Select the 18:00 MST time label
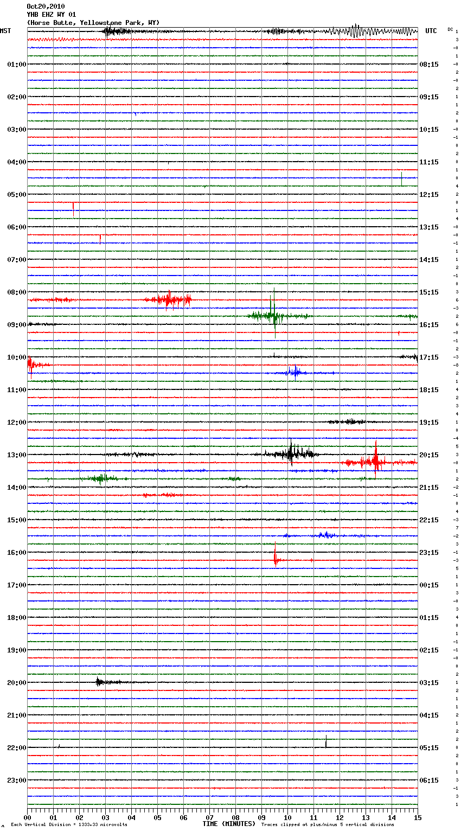Viewport: 461px width, 832px height. [17, 618]
